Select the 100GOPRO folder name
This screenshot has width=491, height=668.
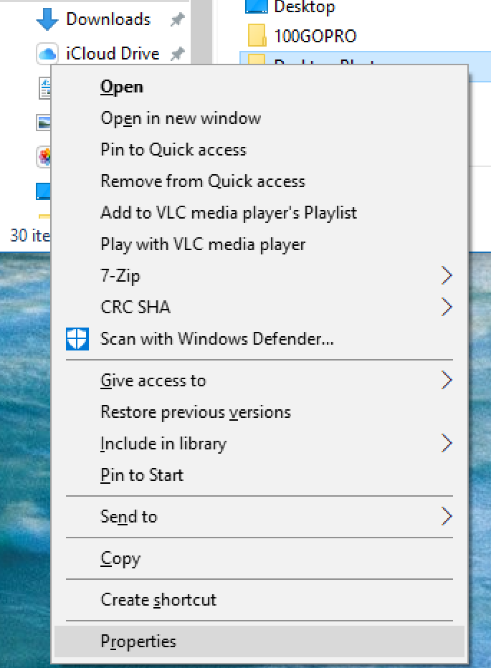click(x=315, y=37)
